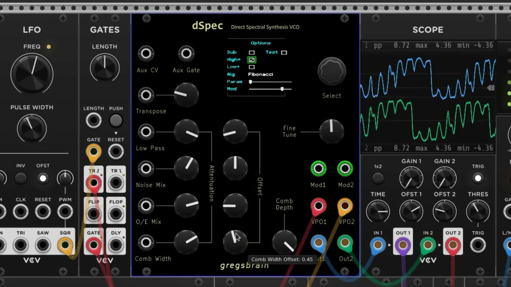Open the Alg selector showing Fibonacci
The height and width of the screenshot is (287, 511).
point(260,75)
